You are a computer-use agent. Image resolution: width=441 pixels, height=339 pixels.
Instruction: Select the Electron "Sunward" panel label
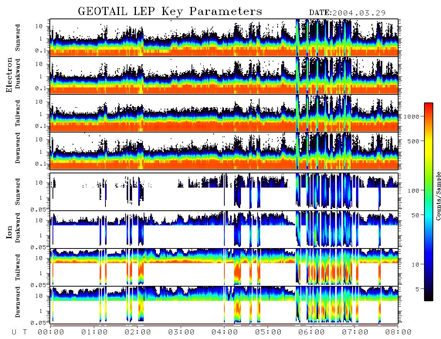click(18, 38)
